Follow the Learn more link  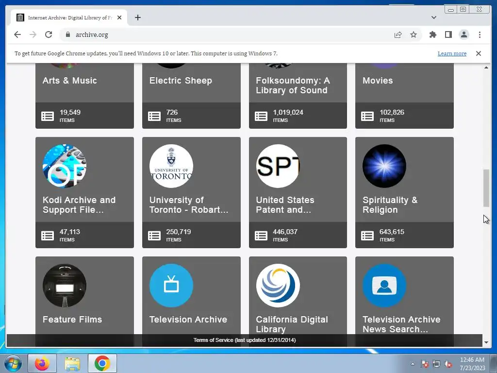(x=452, y=53)
